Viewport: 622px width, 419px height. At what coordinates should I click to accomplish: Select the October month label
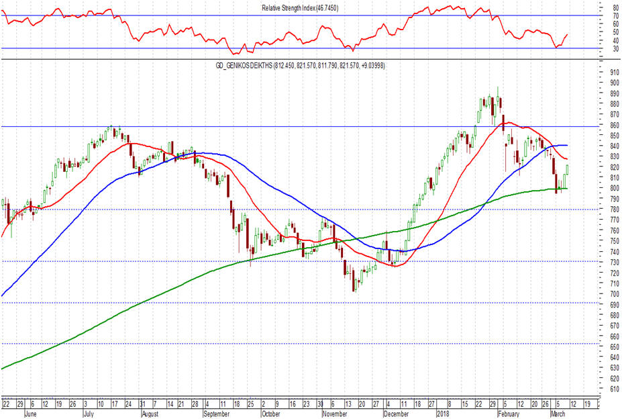coord(271,414)
